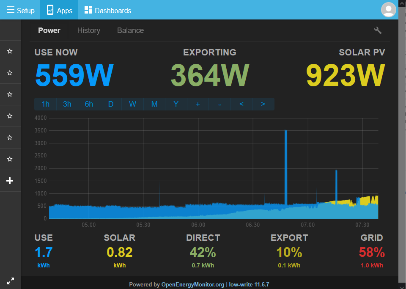The image size is (406, 289).
Task: Open the Apps menu
Action: tap(59, 10)
